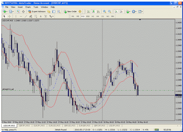Expand the Profiles dropdown arrow
This screenshot has width=183, height=132.
[13, 12]
